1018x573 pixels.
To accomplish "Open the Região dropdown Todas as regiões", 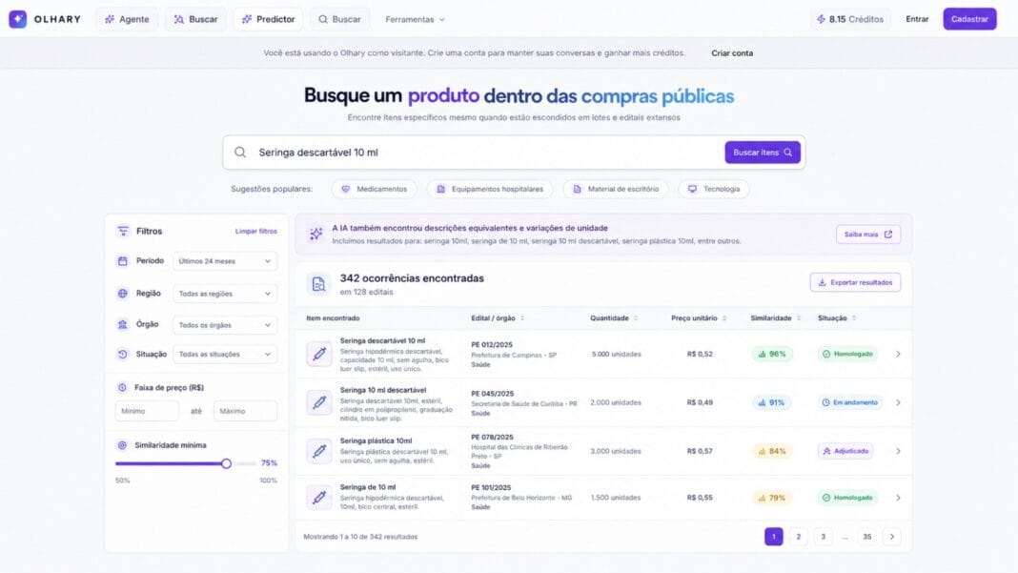I will (225, 294).
